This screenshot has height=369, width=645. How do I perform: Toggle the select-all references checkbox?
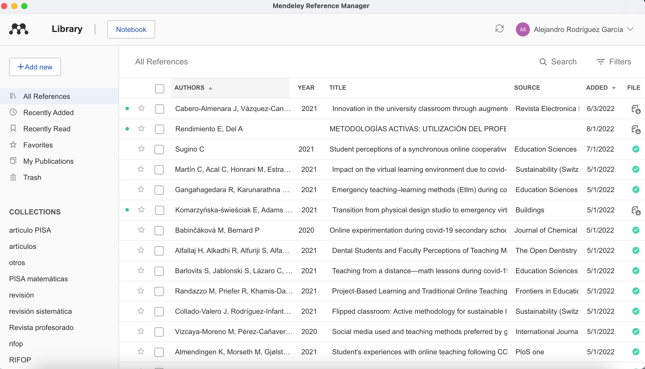(160, 89)
